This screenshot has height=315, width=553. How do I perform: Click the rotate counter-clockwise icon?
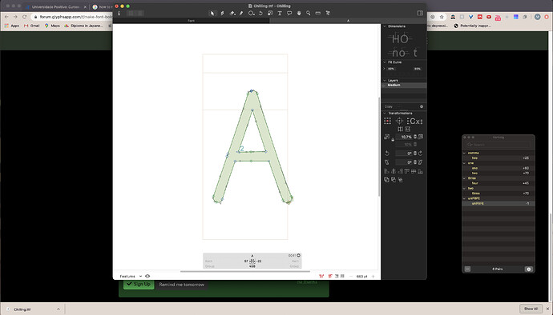tap(387, 153)
